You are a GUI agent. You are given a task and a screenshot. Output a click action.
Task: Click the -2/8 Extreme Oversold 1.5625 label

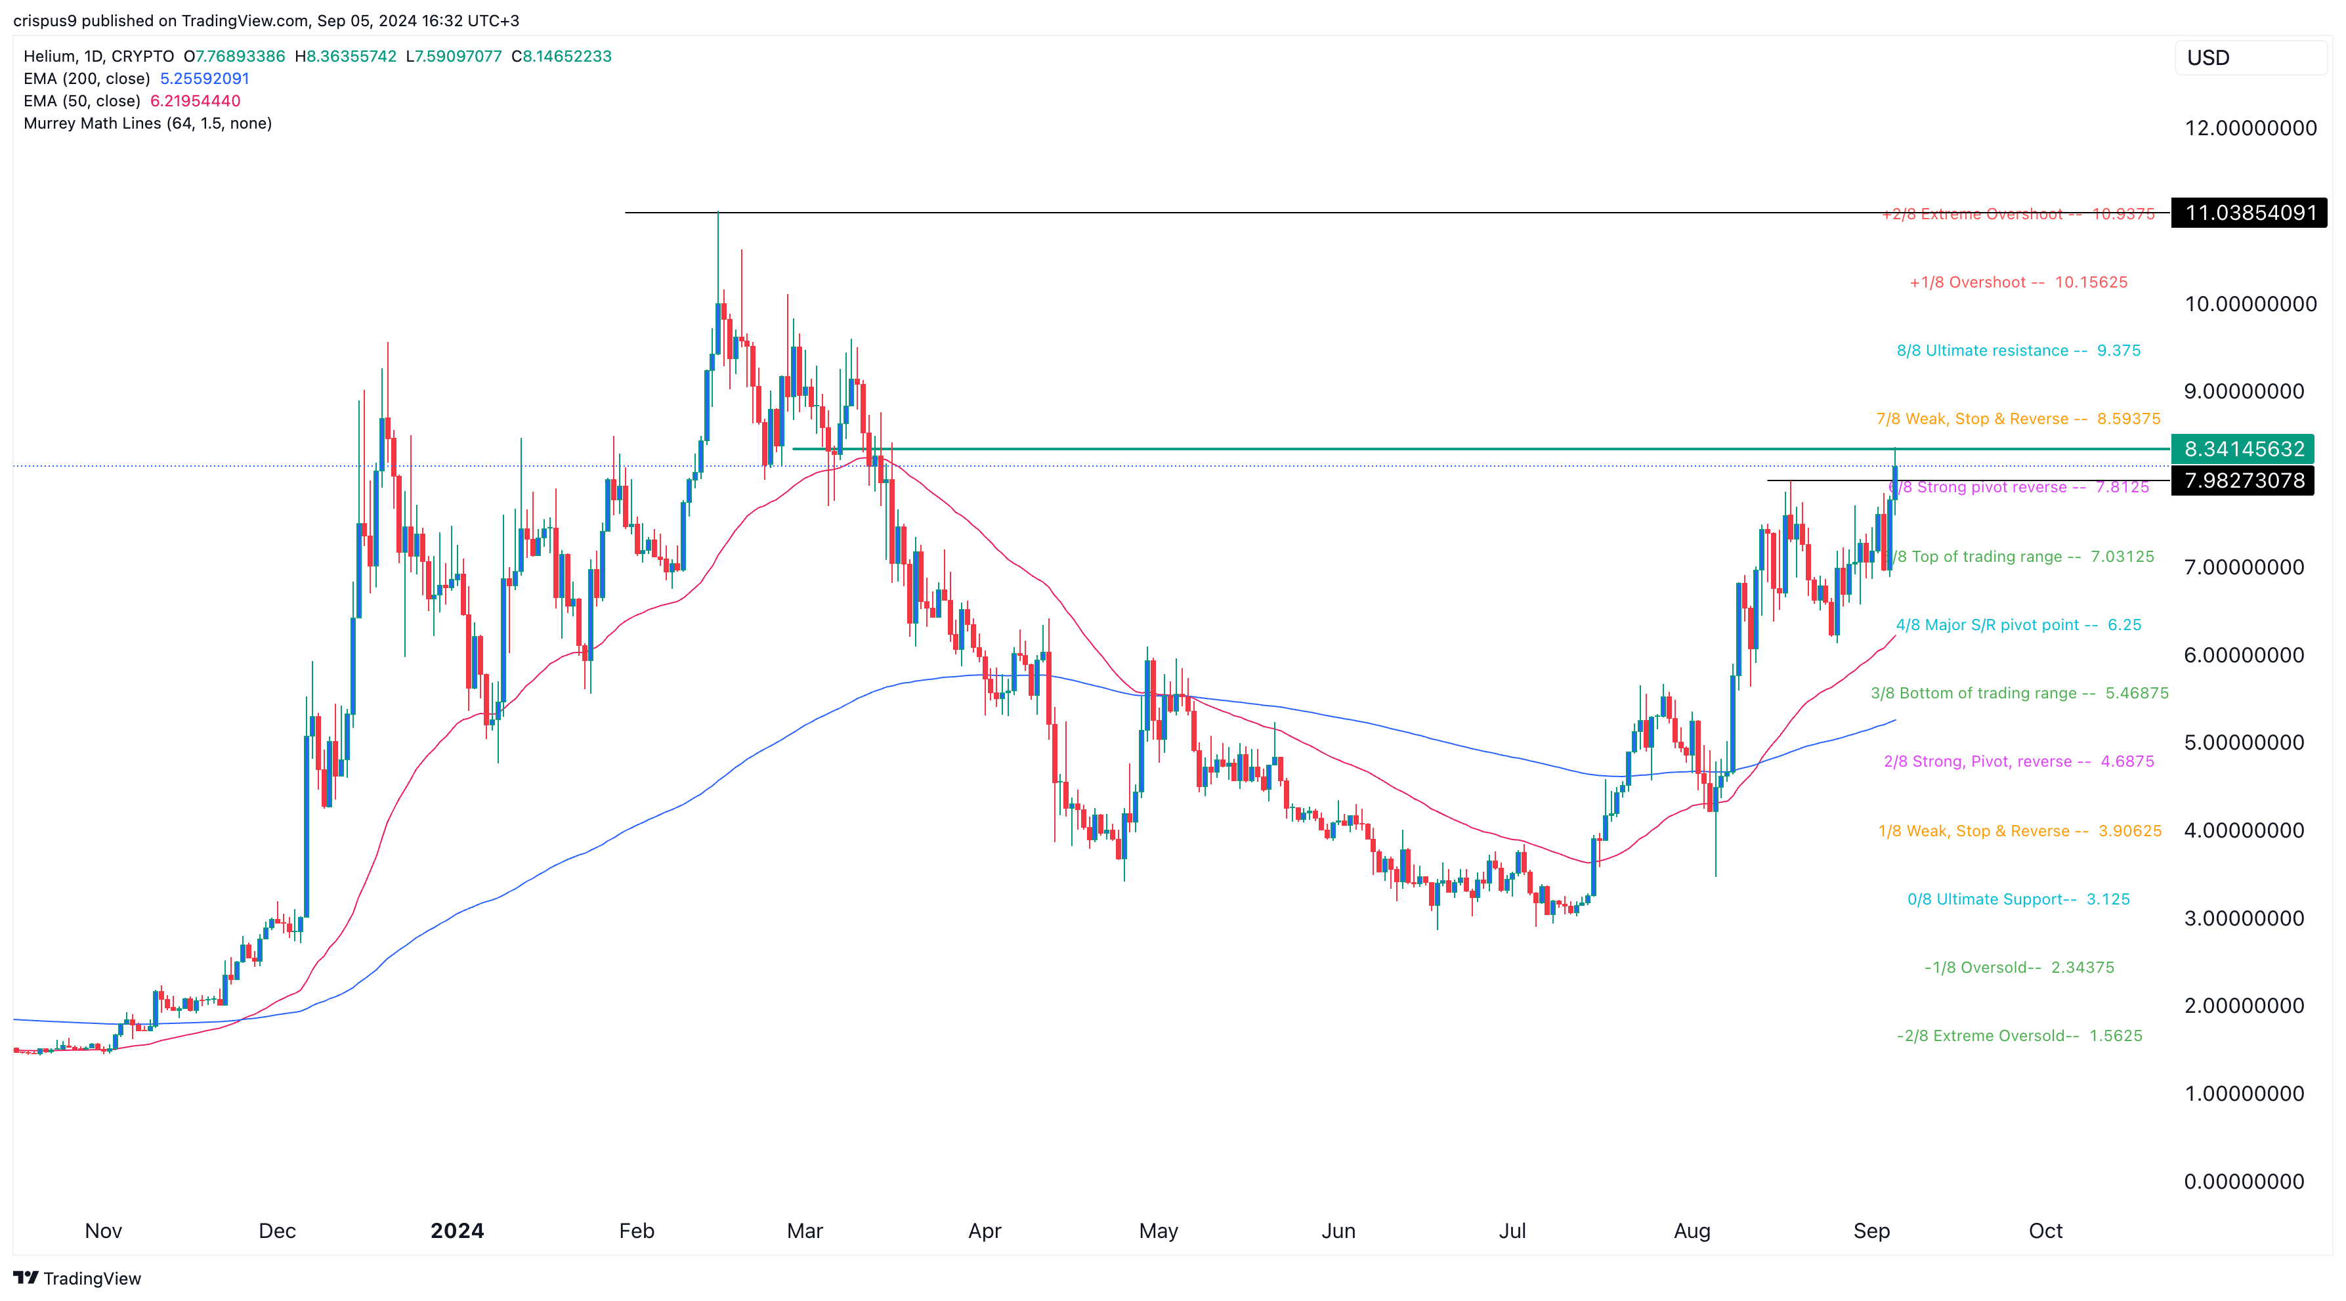(2018, 1036)
